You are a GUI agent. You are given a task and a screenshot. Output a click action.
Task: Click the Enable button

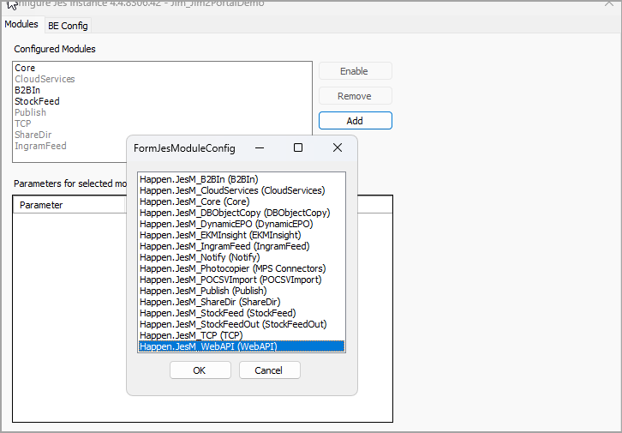(355, 71)
